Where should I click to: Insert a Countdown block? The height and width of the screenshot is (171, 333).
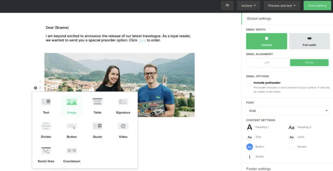[x=72, y=154]
